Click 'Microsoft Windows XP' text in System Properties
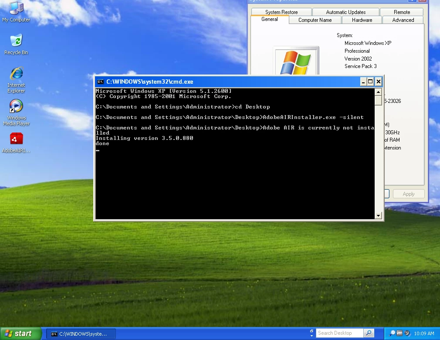 pos(368,43)
